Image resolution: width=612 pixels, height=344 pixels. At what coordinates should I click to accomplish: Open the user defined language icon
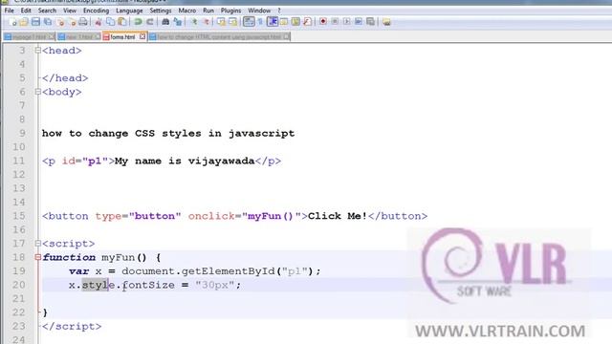(284, 22)
